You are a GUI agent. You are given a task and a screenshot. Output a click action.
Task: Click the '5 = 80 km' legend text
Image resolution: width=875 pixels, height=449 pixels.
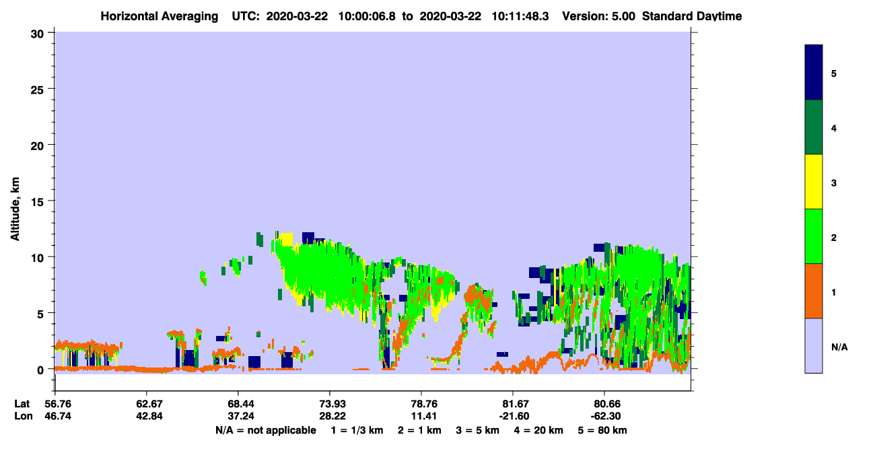point(602,430)
